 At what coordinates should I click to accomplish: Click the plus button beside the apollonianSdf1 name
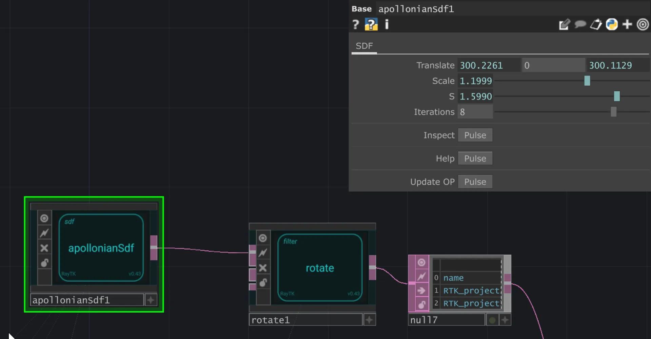tap(151, 300)
